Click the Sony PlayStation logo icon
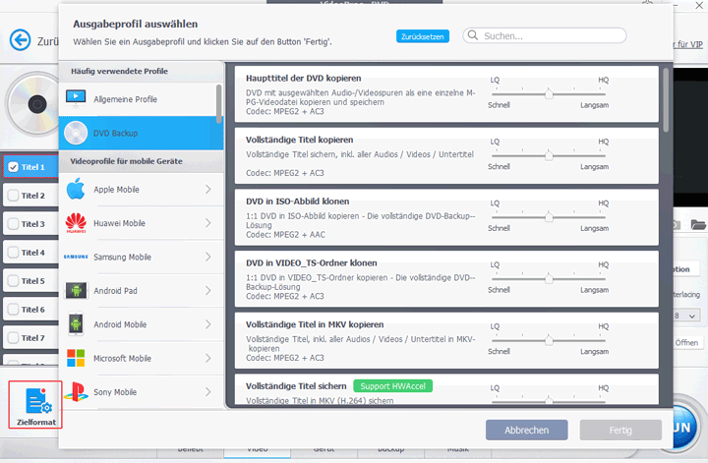 (x=76, y=391)
